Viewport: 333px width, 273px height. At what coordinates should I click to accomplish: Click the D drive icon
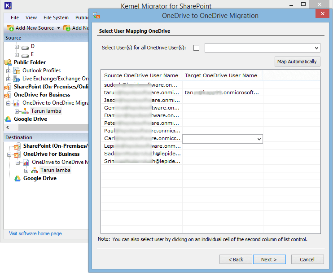click(x=25, y=47)
